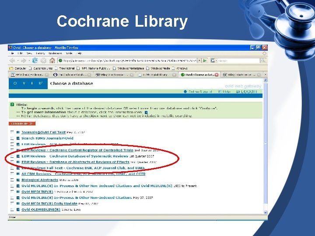Click the Logoff link
The image size is (315, 236).
247,91
